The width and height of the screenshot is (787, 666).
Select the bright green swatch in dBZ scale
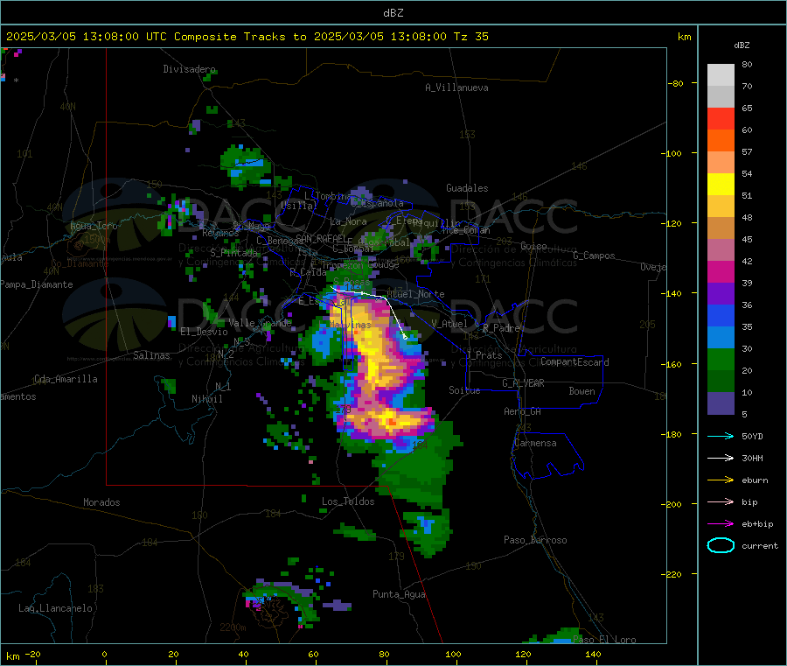721,360
